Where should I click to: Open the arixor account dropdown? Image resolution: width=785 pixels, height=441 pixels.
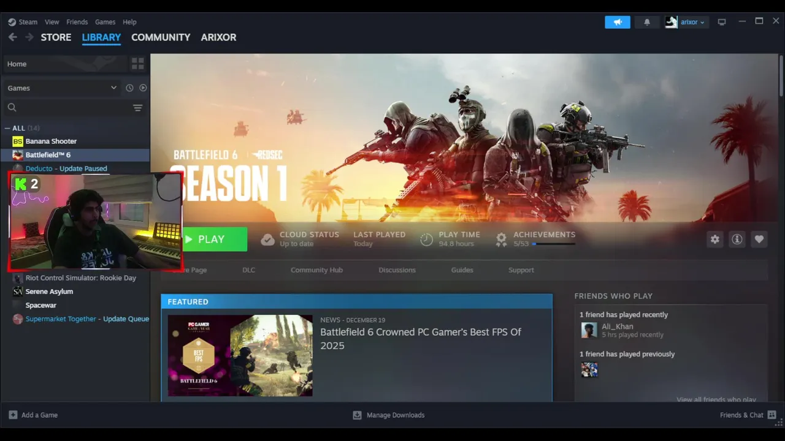coord(693,22)
